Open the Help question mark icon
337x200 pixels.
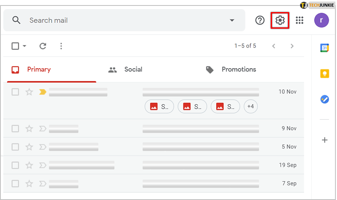click(260, 20)
